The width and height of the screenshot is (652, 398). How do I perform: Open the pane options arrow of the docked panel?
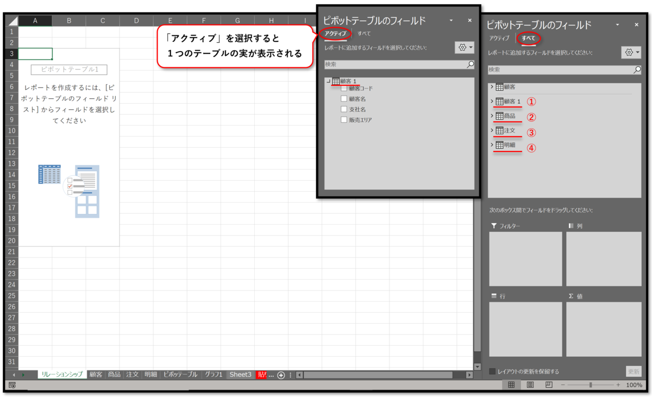pyautogui.click(x=618, y=25)
